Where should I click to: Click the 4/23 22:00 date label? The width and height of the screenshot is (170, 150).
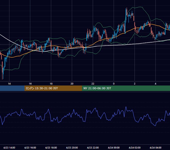point(93,147)
